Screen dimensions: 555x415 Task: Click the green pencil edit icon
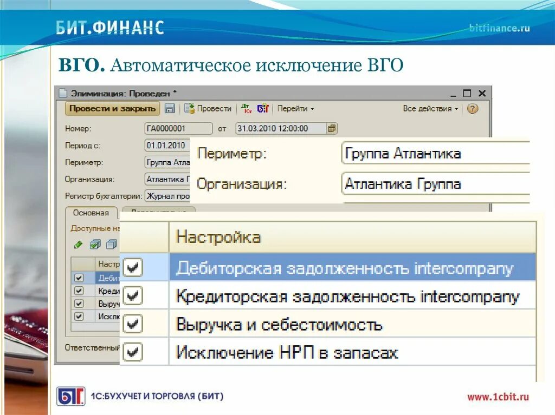(x=78, y=244)
